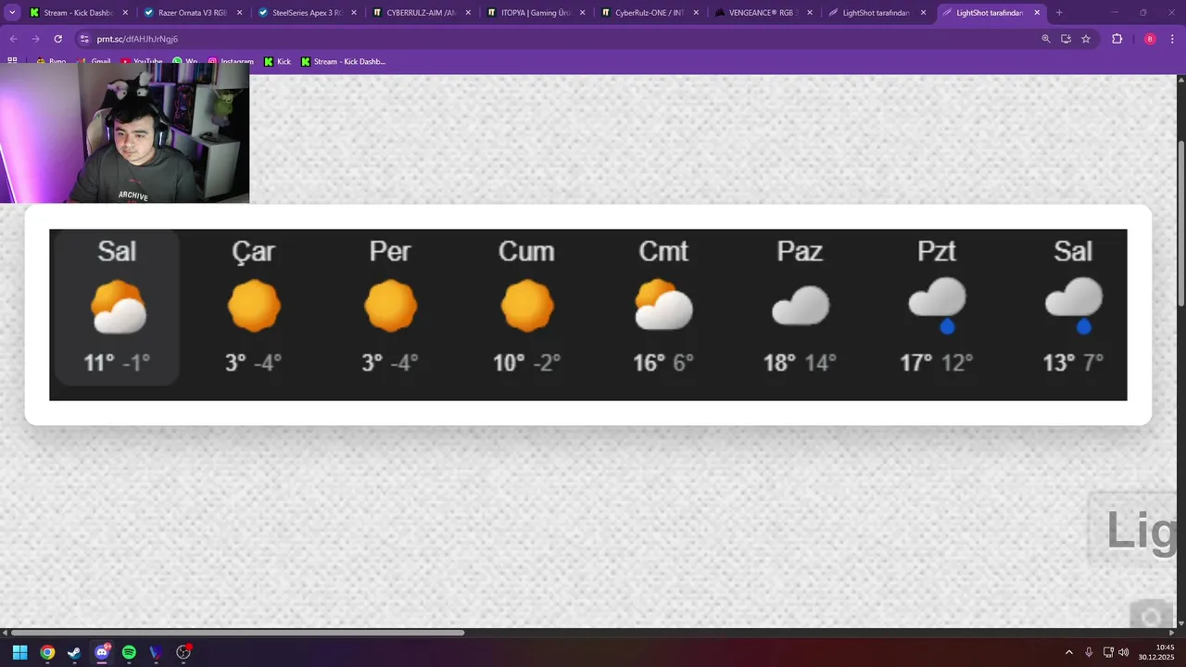Click the sunny icon under Cum
1186x667 pixels.
(527, 306)
